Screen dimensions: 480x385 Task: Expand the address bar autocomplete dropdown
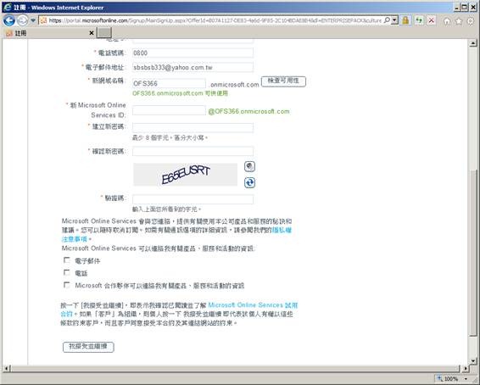pos(394,20)
